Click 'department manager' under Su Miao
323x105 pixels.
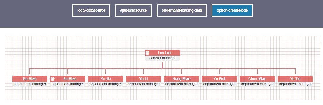pos(68,84)
